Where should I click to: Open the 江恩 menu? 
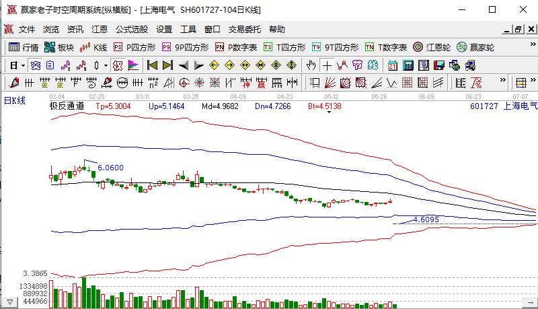point(100,30)
